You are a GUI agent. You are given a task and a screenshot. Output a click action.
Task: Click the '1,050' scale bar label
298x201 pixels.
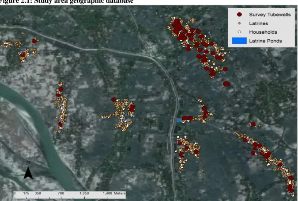[x=84, y=193]
